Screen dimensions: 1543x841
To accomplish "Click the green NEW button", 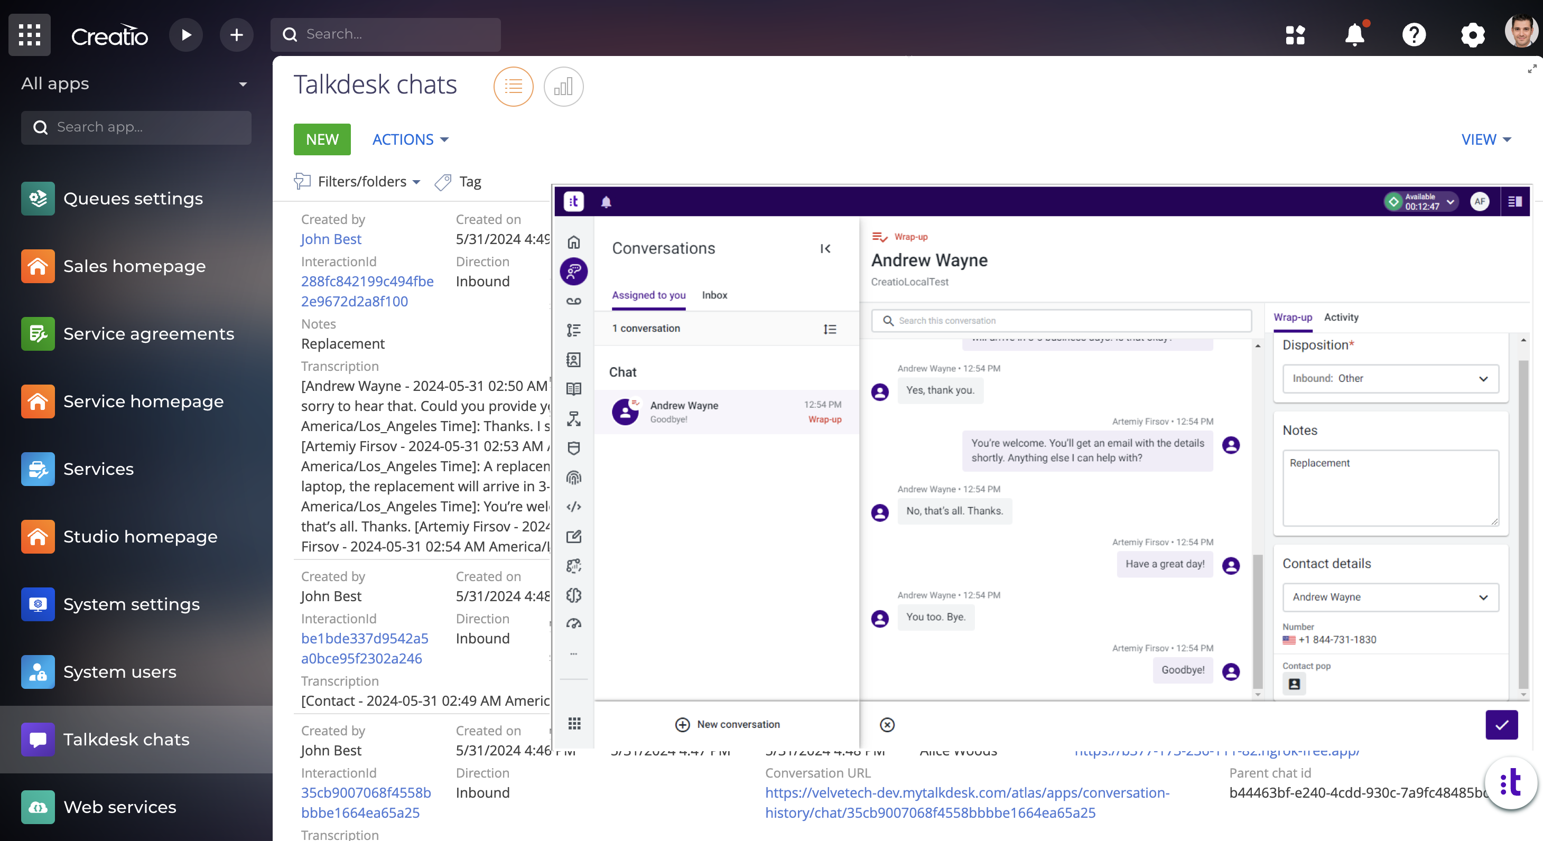I will 322,139.
